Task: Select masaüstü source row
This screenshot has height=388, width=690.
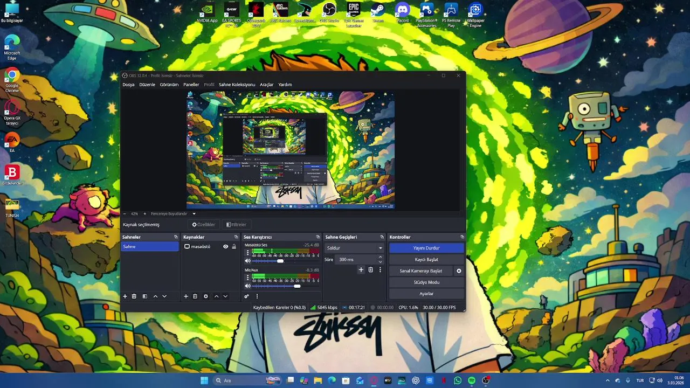Action: (x=211, y=247)
